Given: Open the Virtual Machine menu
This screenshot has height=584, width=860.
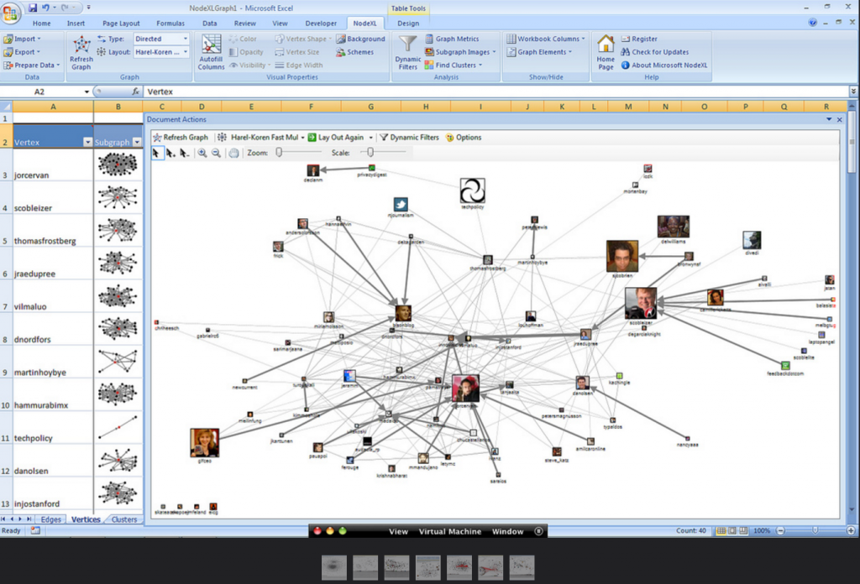Looking at the screenshot, I should [x=450, y=531].
